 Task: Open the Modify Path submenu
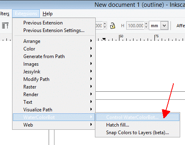click(54, 79)
